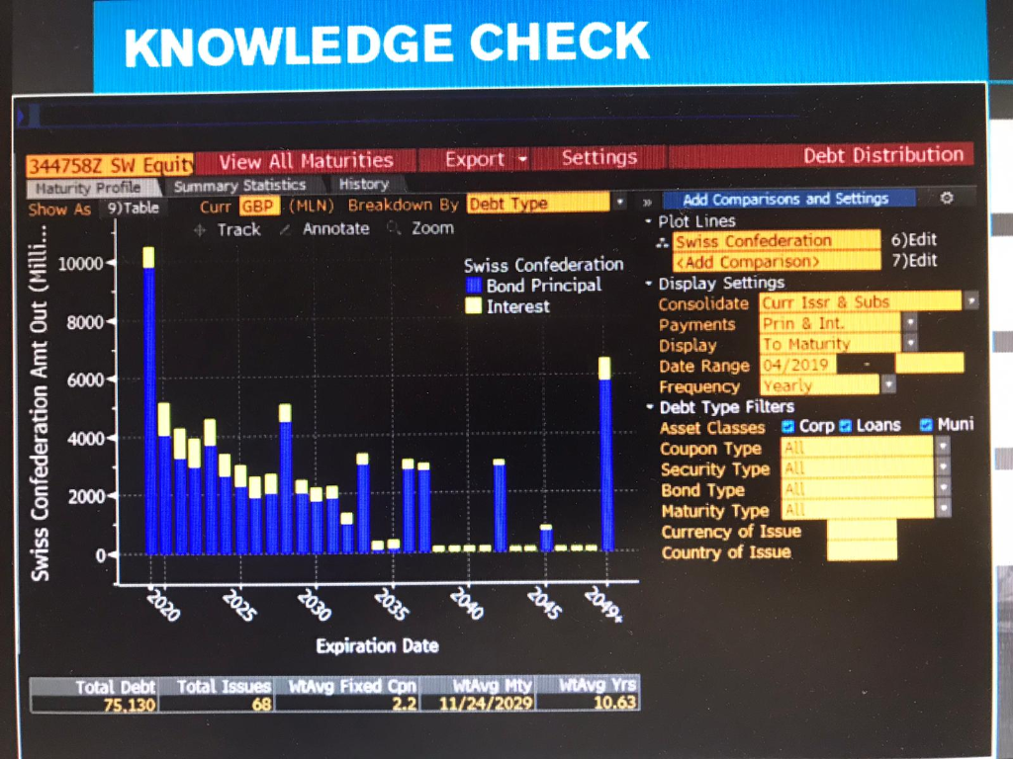The width and height of the screenshot is (1013, 759).
Task: Open the Frequency Yearly dropdown
Action: [x=889, y=384]
